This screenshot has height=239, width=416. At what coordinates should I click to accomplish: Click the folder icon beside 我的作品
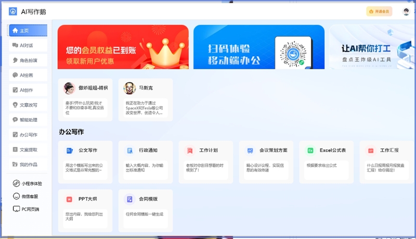click(15, 165)
